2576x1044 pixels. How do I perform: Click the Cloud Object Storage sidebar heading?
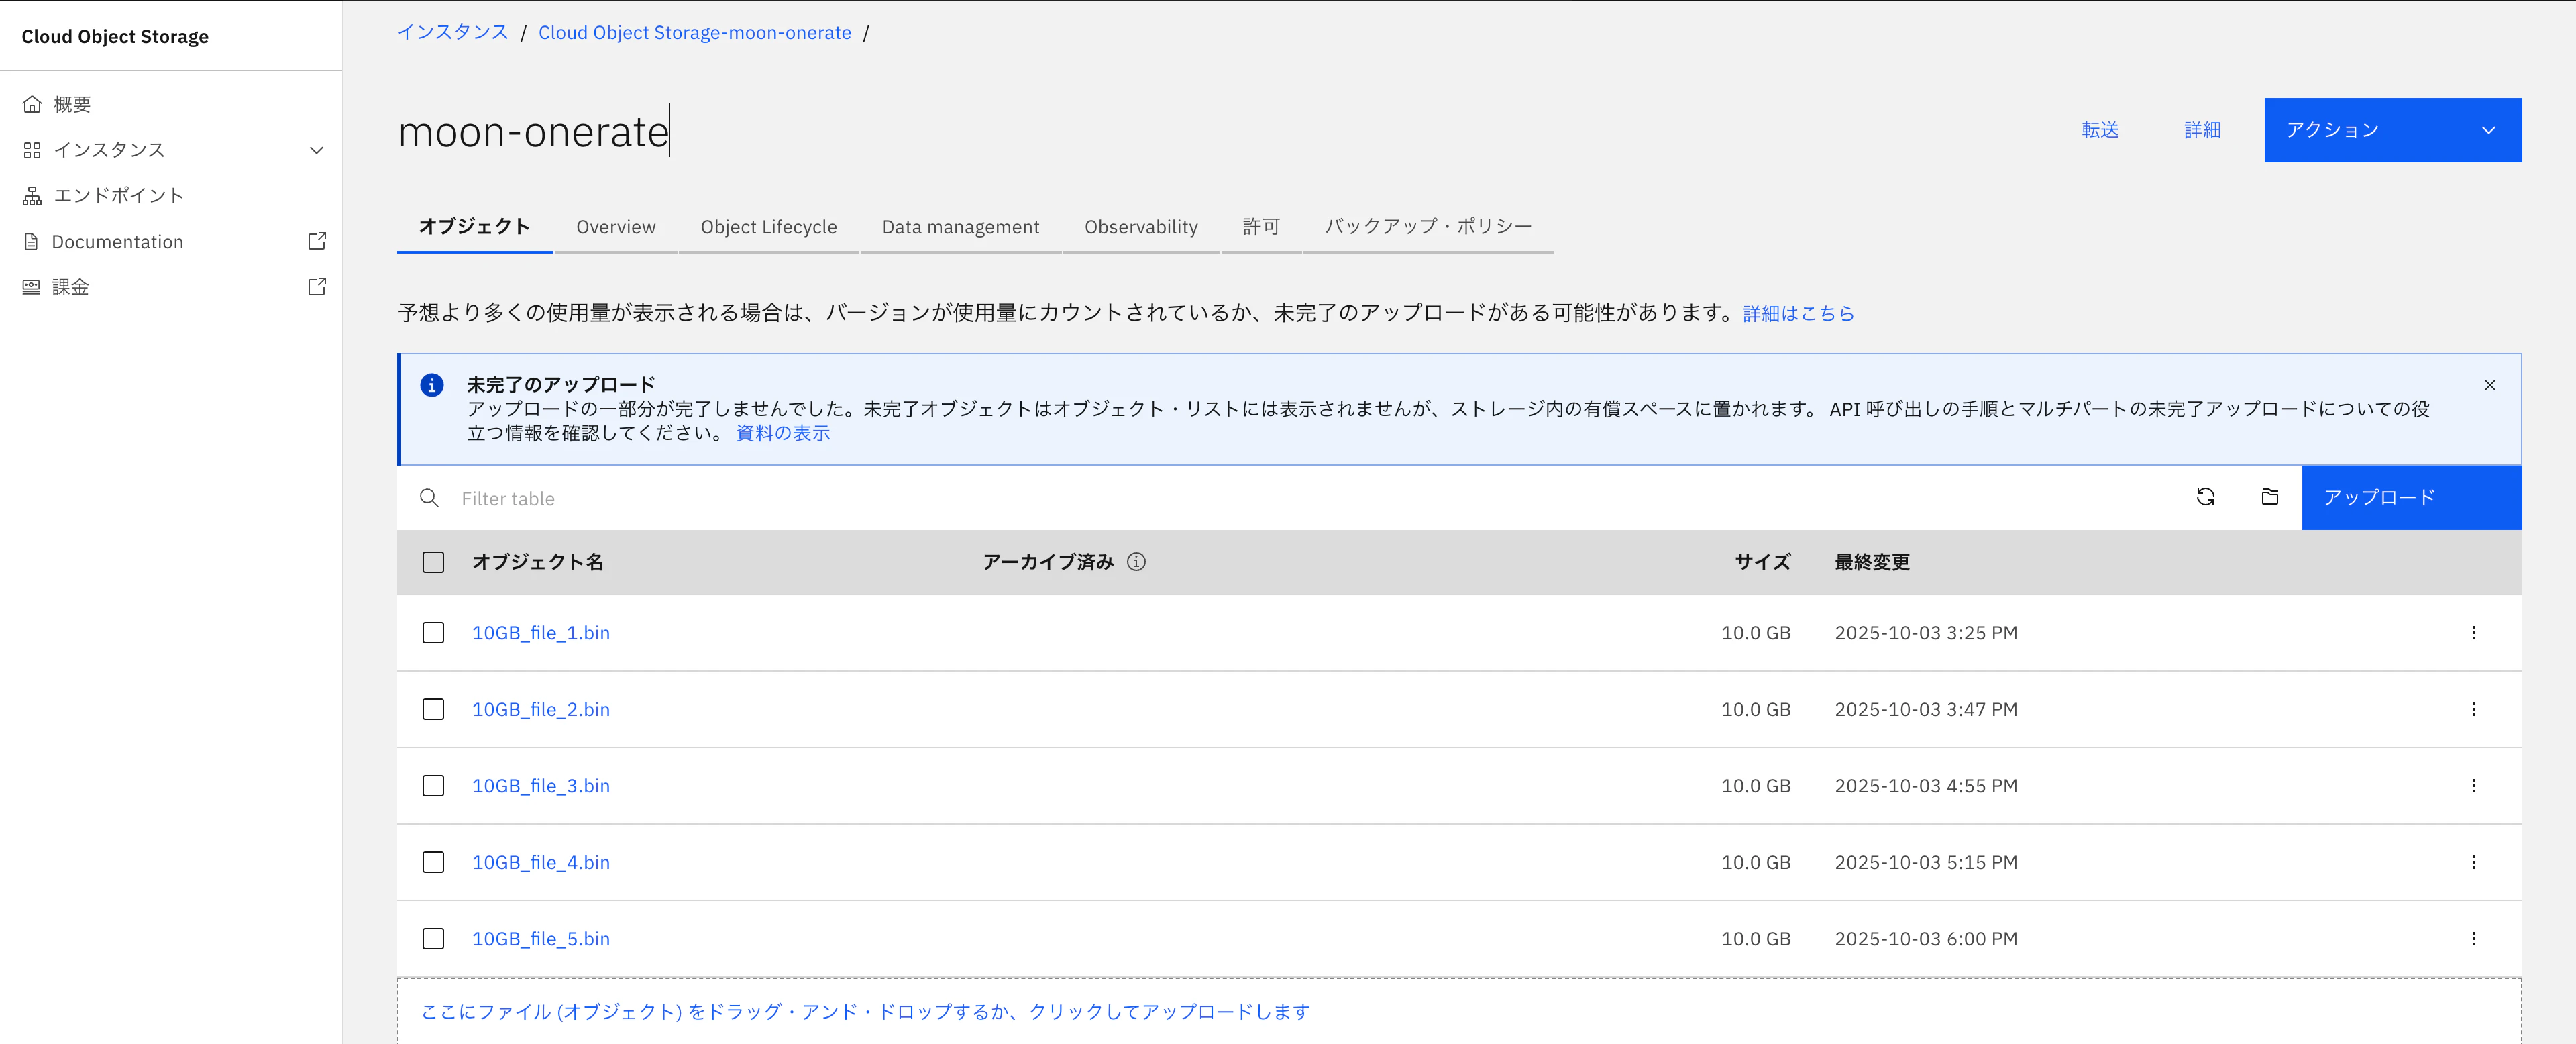(x=115, y=36)
